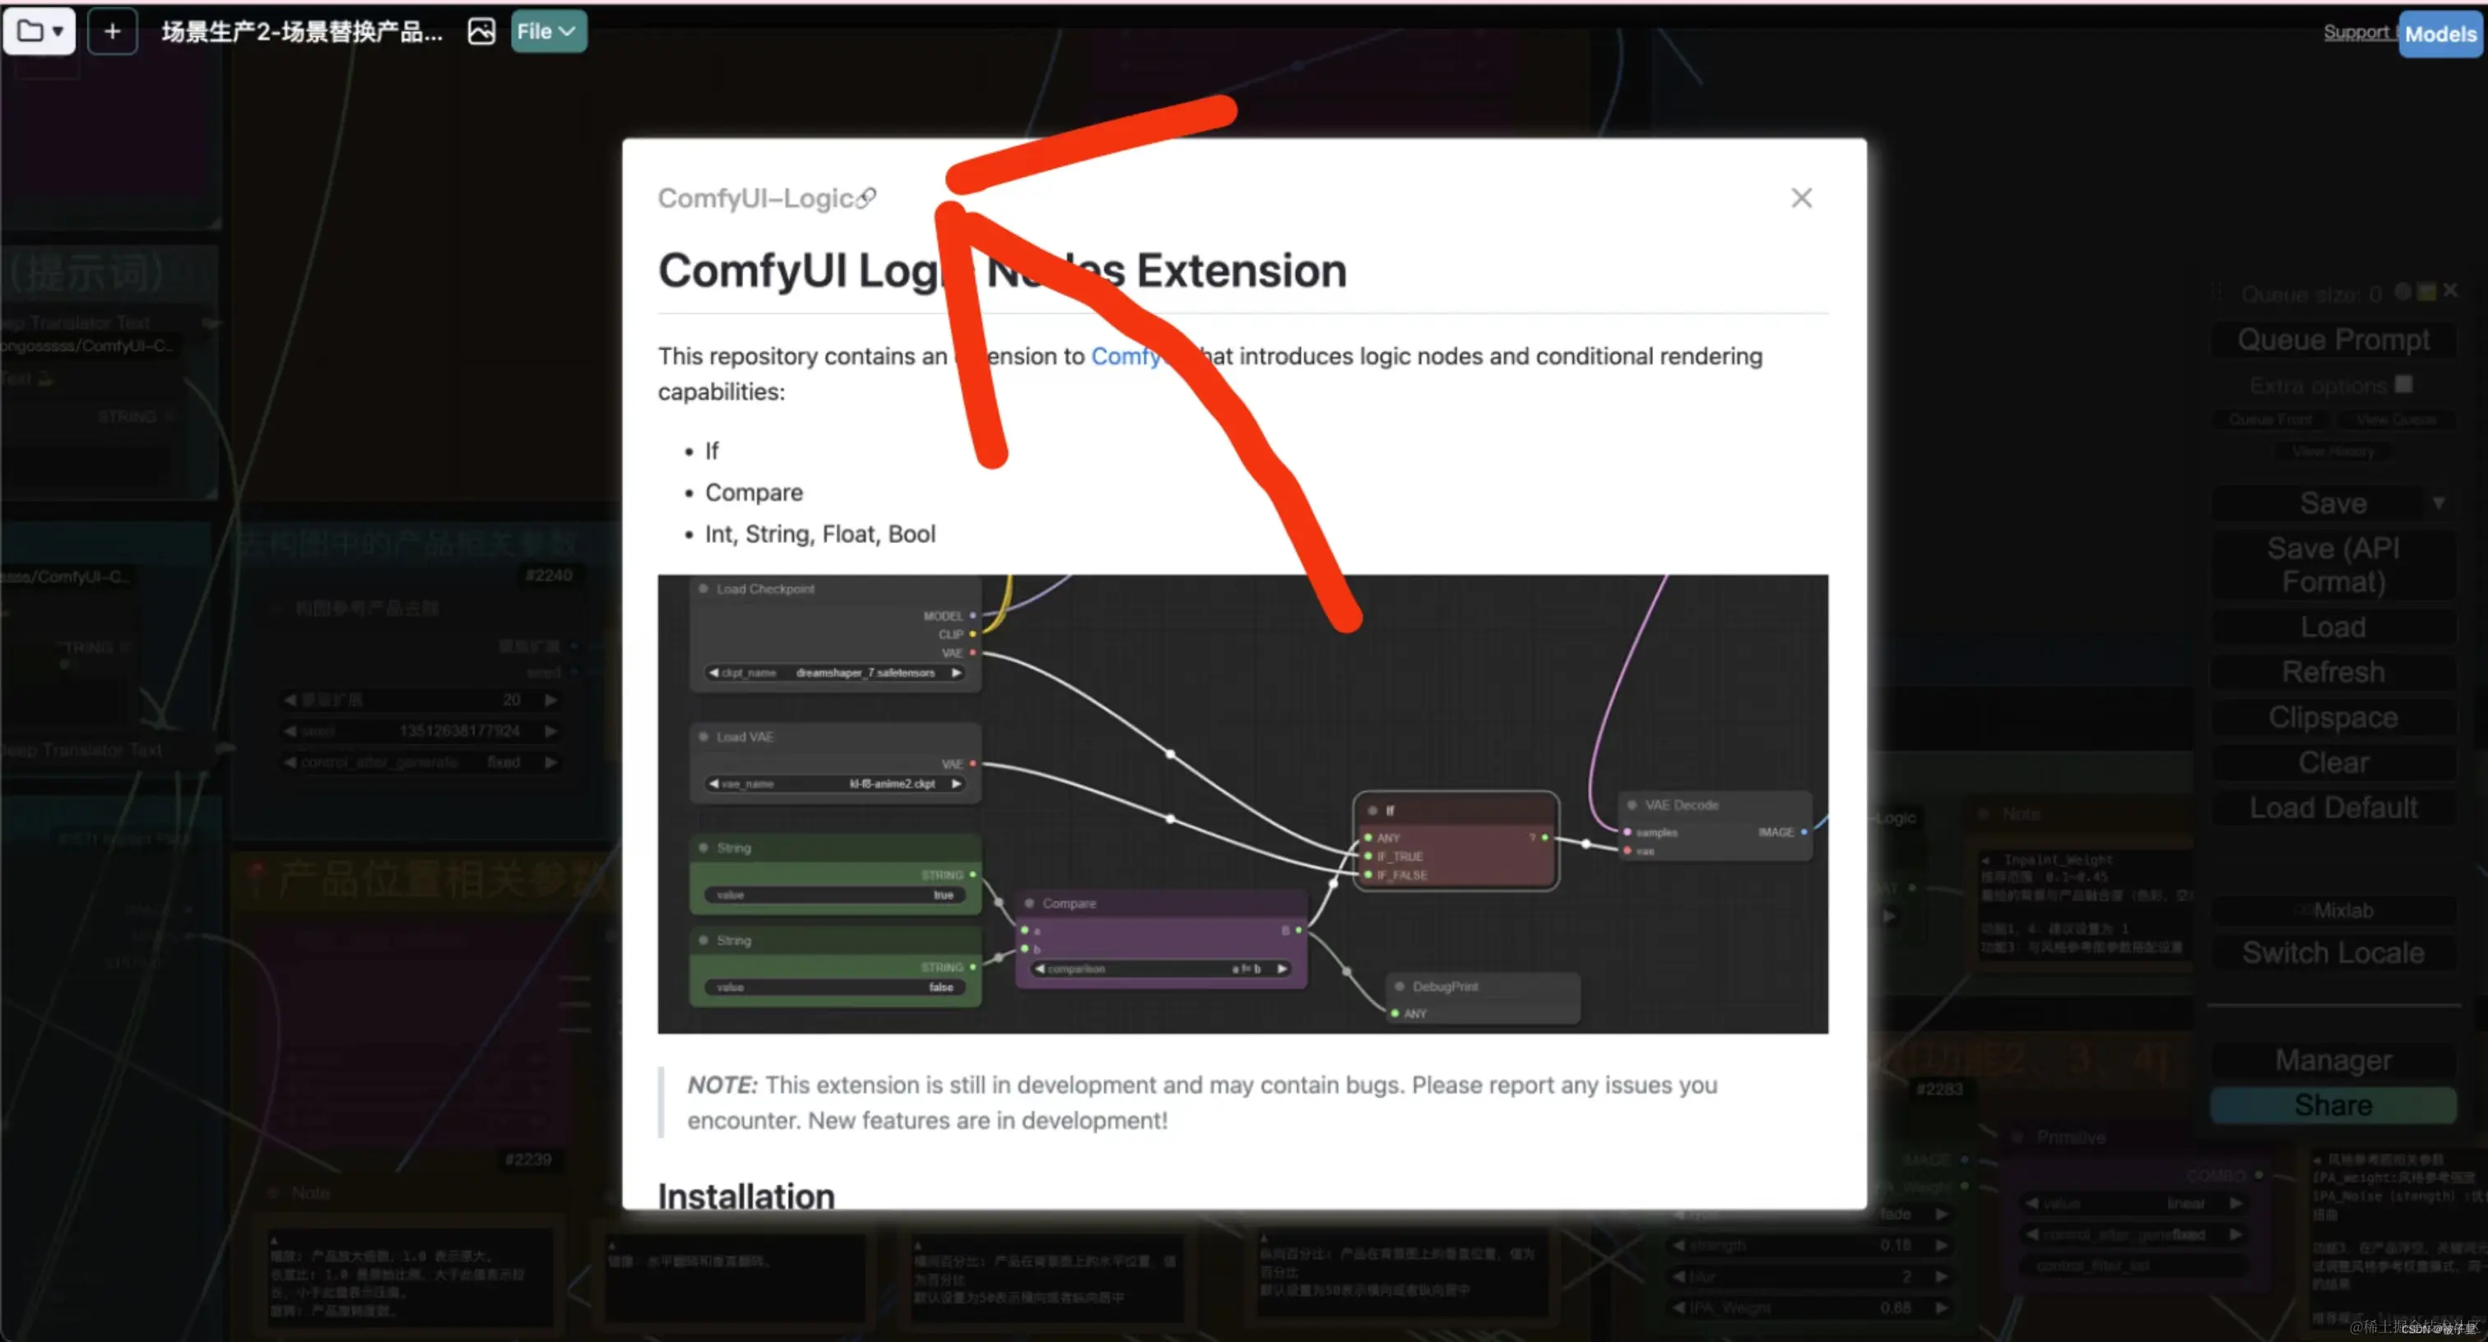Screen dimensions: 2488x1342
Task: Click the Switch Locale button
Action: click(2332, 952)
